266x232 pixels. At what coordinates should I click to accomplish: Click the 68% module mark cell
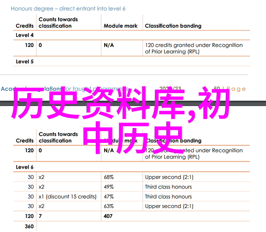(x=109, y=177)
